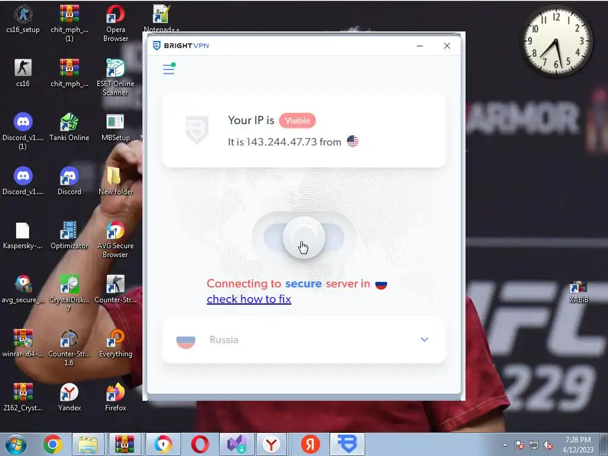
Task: Open avg_secure_... installer icon
Action: [x=23, y=289]
